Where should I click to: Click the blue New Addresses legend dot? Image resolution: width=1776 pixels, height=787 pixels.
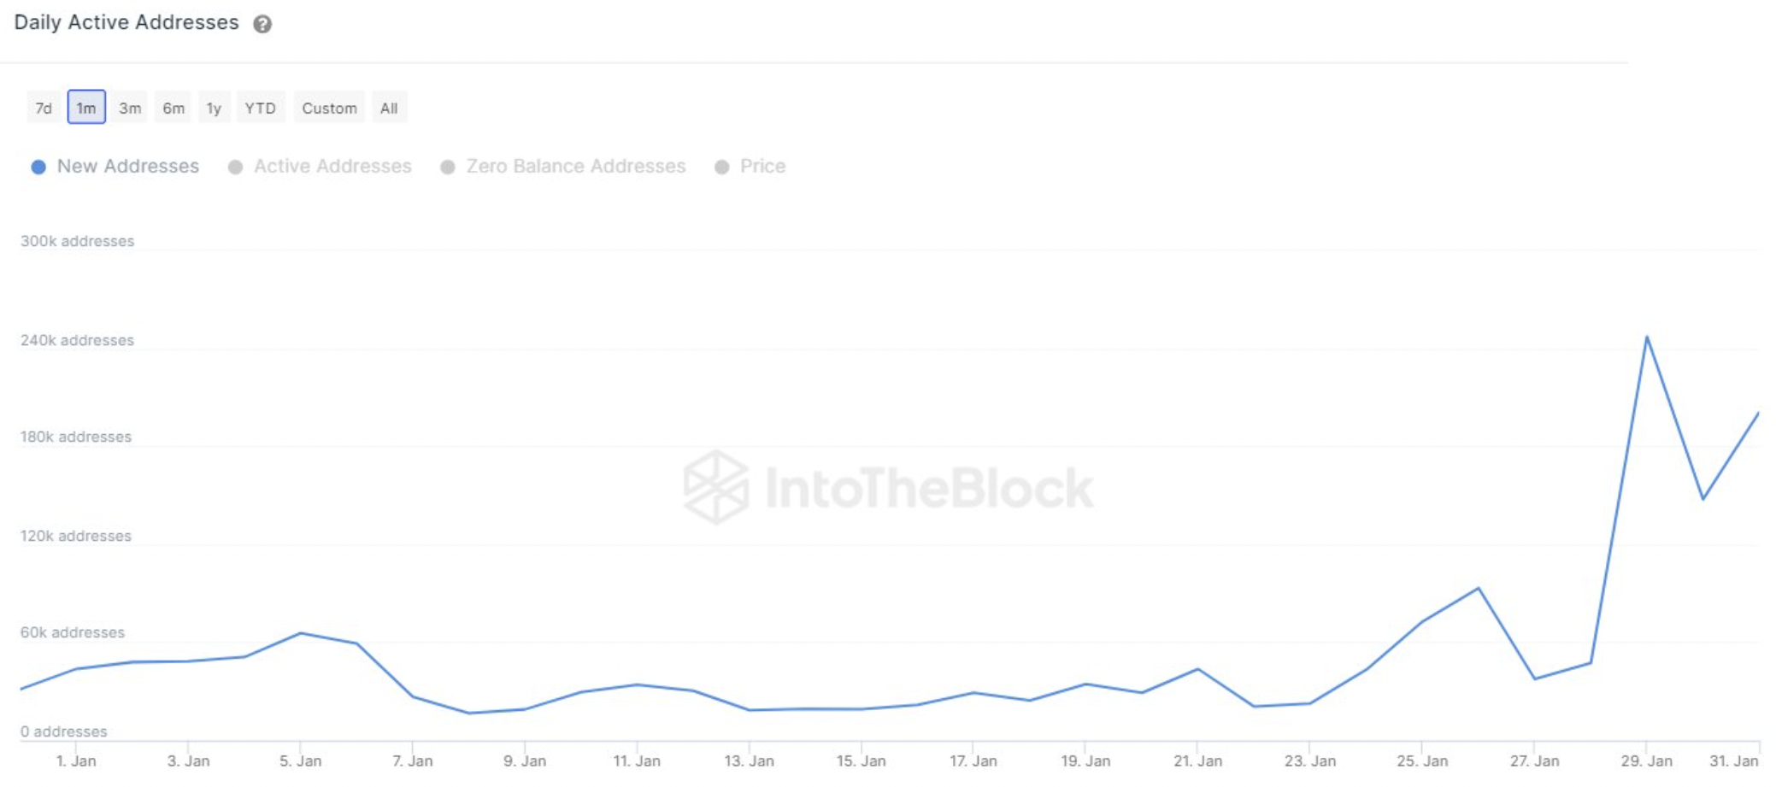click(x=38, y=167)
